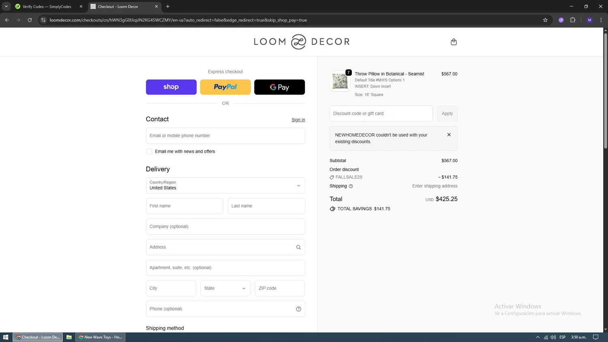View site information icon in address bar

[43, 20]
